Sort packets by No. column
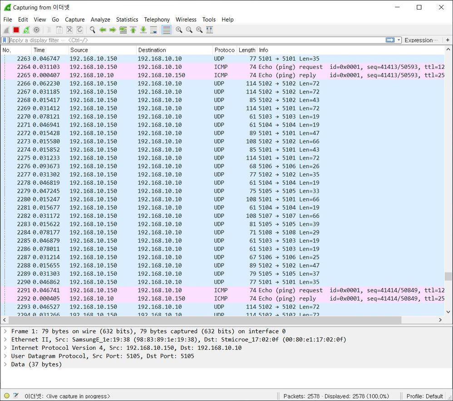Screen dimensions: 453x401 point(15,50)
